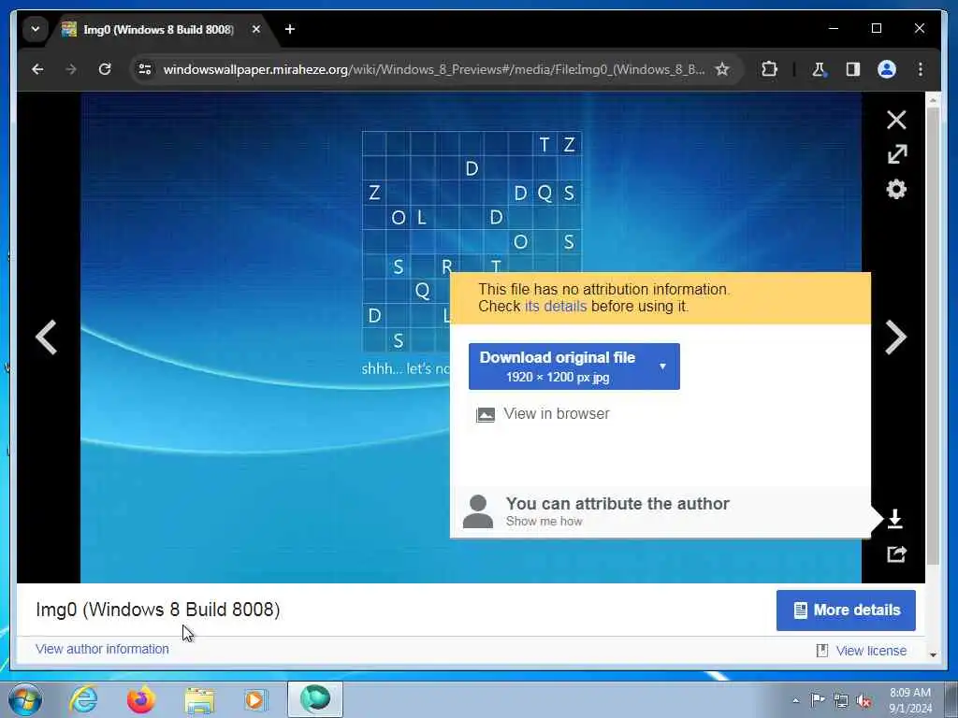Open a new browser tab

[290, 29]
